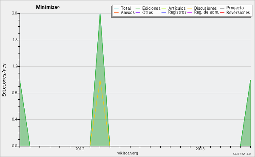Screen dimensions: 255x157
Task: Click the 2013 x-axis label
Action: (200, 149)
